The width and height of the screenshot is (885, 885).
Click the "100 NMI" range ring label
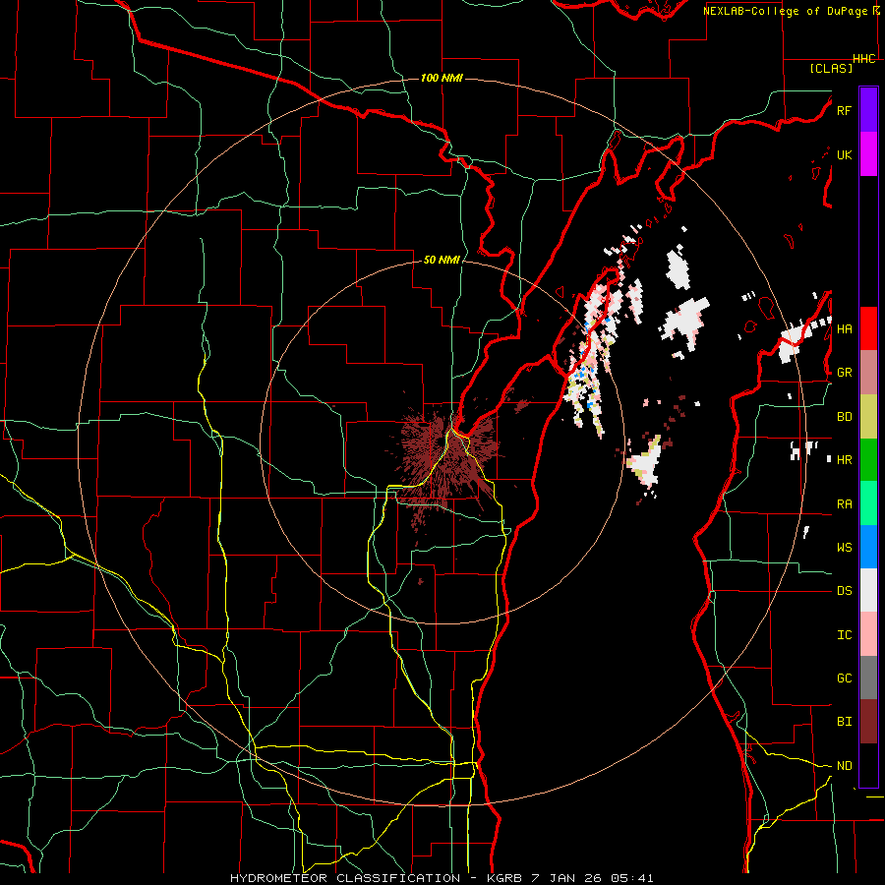(x=442, y=78)
